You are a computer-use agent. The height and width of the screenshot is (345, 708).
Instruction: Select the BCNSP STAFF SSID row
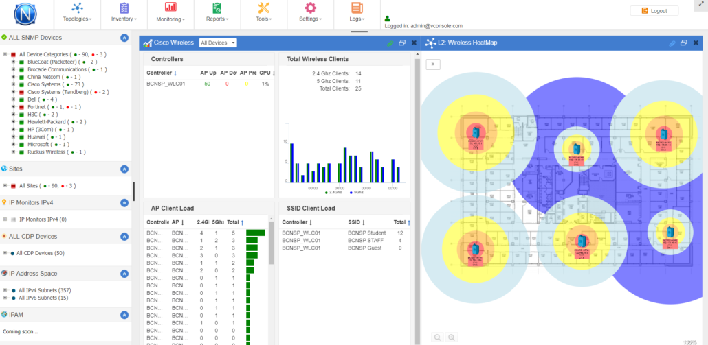click(345, 241)
